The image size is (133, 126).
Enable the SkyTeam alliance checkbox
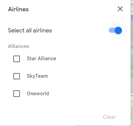tap(17, 76)
